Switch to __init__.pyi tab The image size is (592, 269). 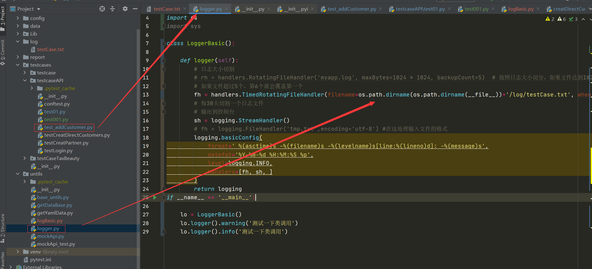click(296, 9)
